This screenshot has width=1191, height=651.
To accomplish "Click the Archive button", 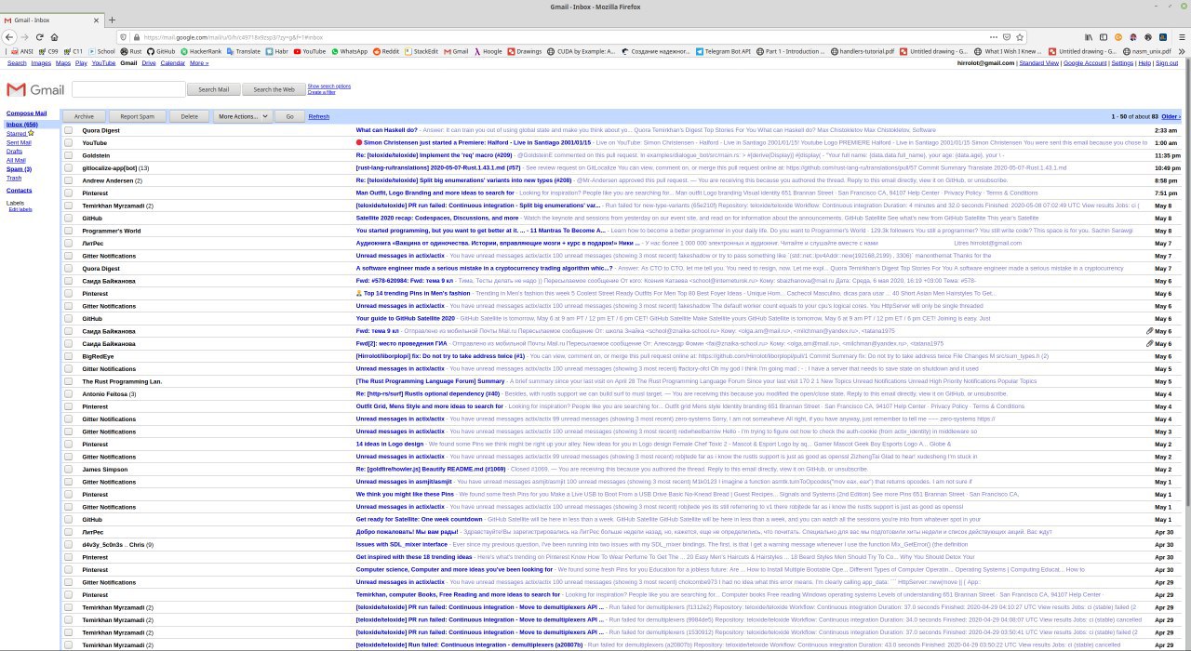I will tap(84, 116).
